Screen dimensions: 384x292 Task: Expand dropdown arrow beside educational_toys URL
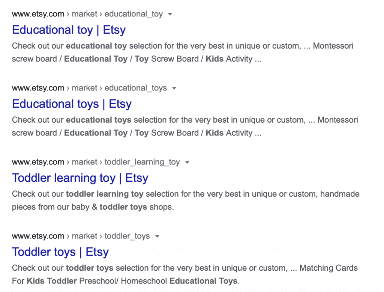[x=174, y=88]
